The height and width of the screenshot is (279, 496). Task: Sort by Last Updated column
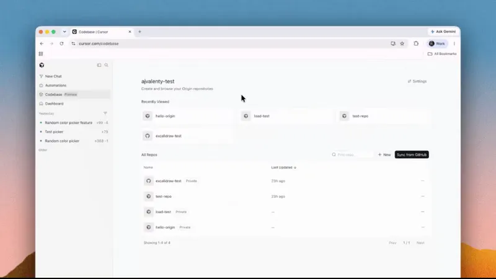pyautogui.click(x=283, y=167)
